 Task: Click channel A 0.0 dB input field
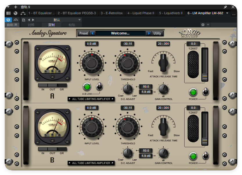coord(91,44)
